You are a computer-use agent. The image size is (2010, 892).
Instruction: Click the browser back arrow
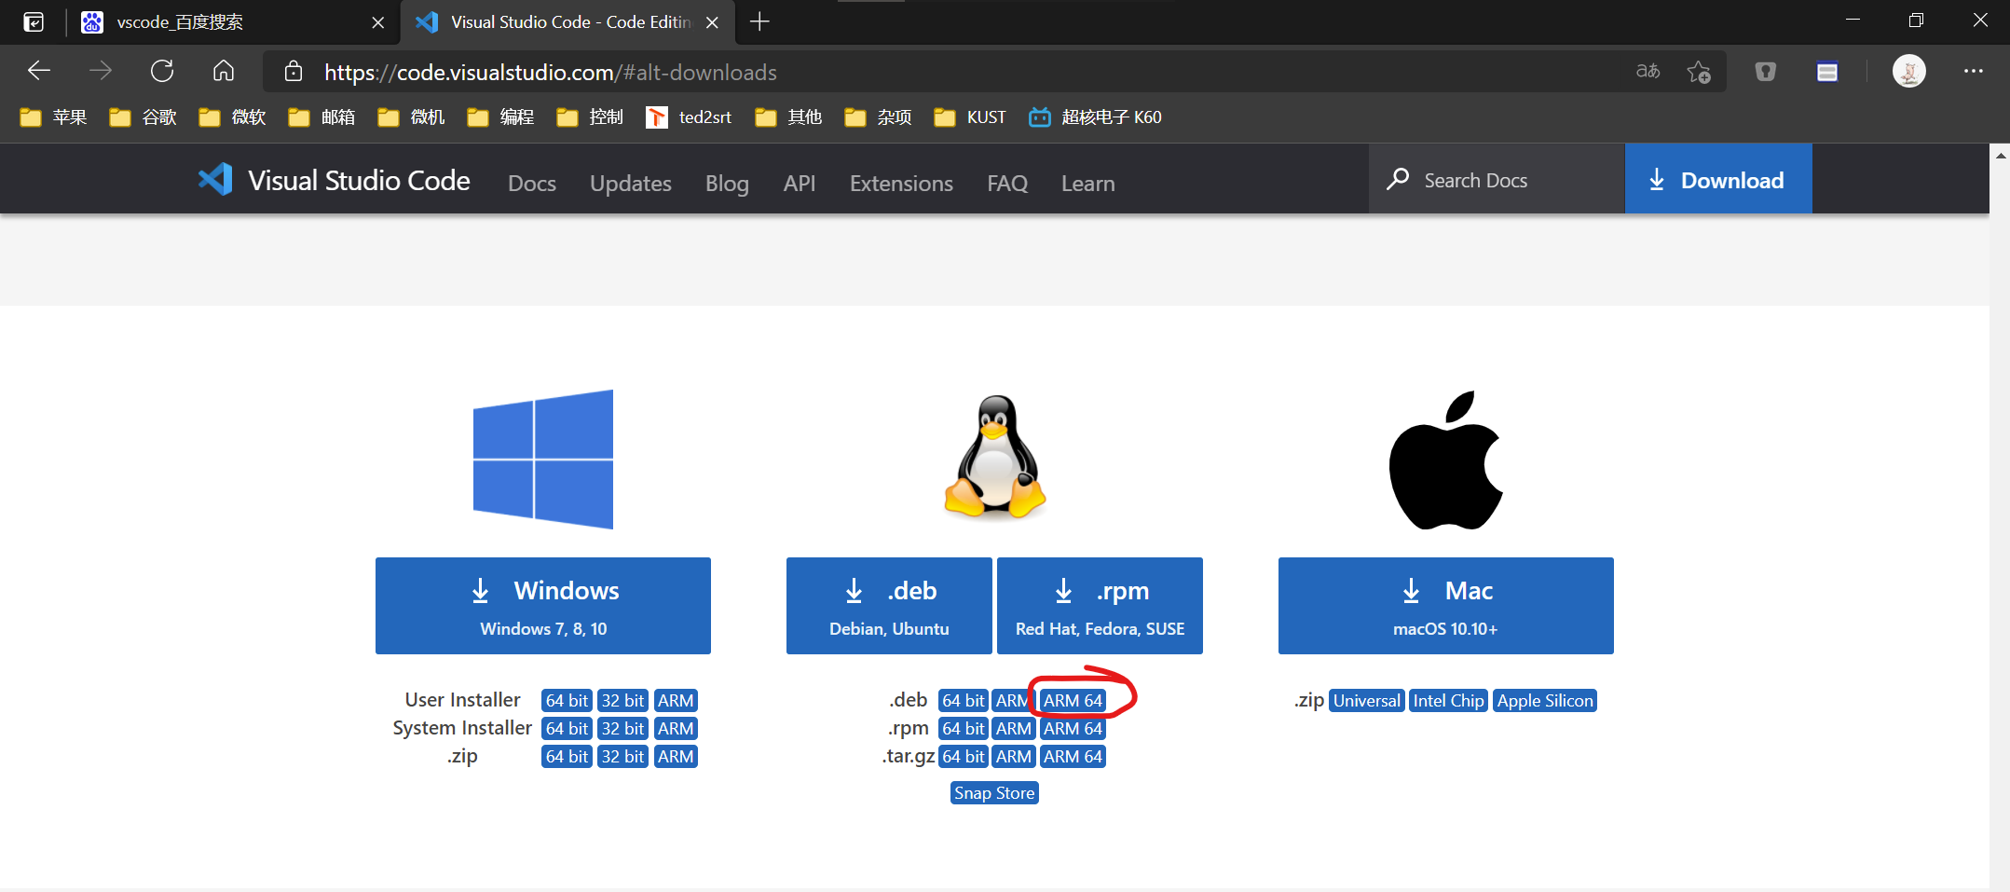pos(39,71)
